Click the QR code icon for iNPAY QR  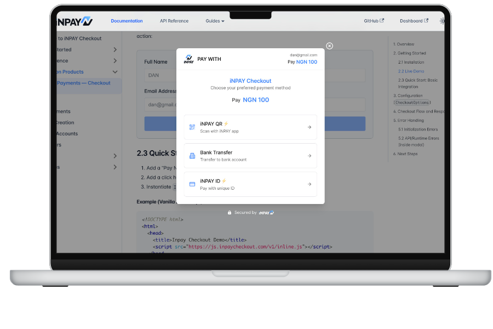coord(192,127)
